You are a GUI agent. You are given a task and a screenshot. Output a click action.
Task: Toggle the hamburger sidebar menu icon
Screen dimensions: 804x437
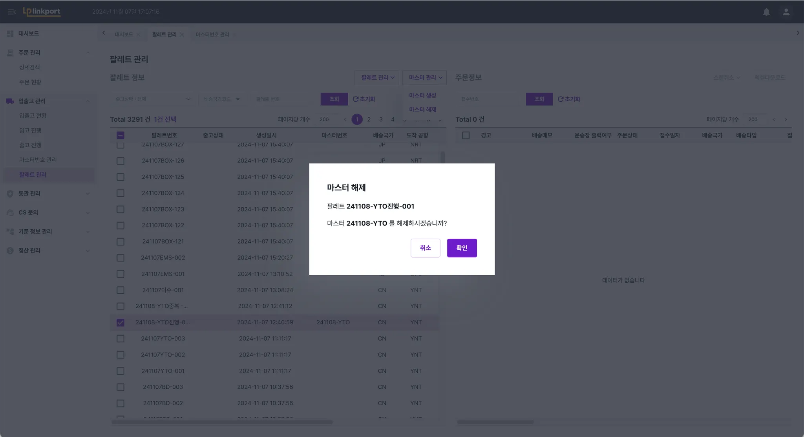(12, 12)
